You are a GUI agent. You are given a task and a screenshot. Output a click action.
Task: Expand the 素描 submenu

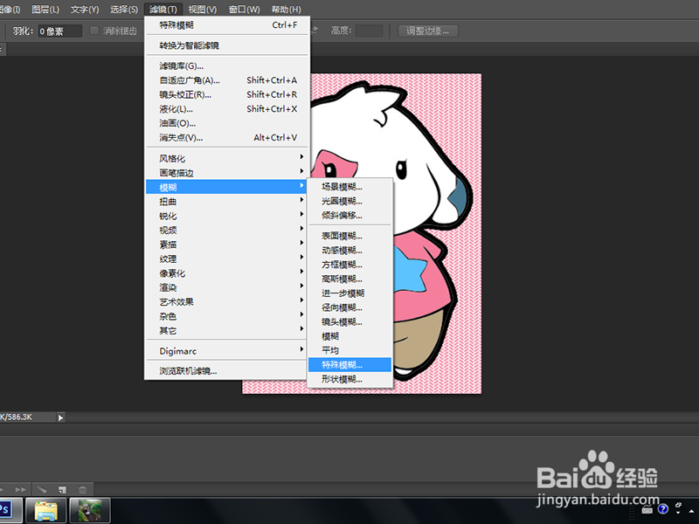click(x=227, y=245)
